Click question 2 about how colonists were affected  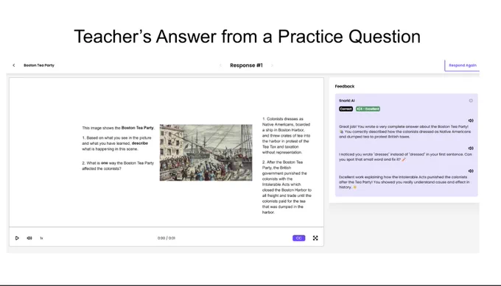click(118, 166)
